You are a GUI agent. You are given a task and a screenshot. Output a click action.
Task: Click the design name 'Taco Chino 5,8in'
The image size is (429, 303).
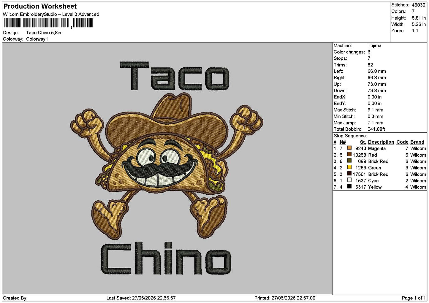click(x=44, y=33)
